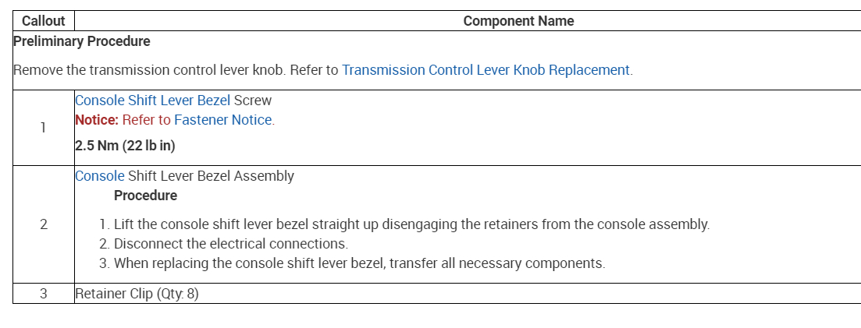This screenshot has height=328, width=861.
Task: Click the Callout column header
Action: coord(44,21)
